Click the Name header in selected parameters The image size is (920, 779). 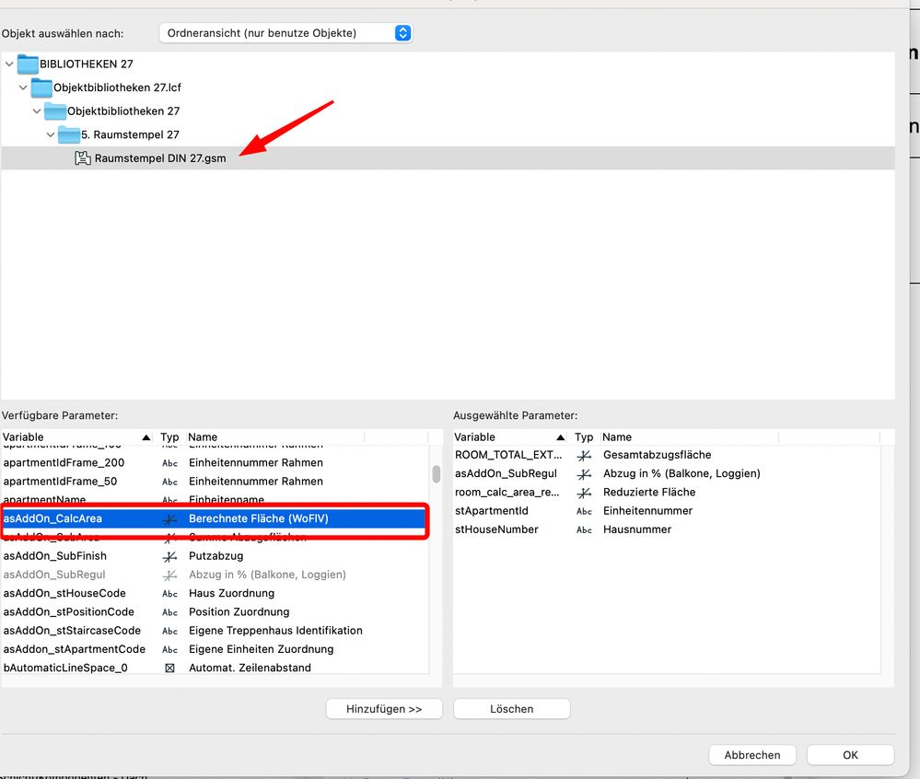point(690,437)
